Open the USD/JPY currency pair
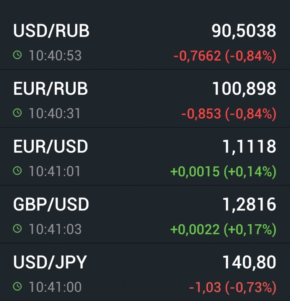290x301 pixels. [50, 262]
